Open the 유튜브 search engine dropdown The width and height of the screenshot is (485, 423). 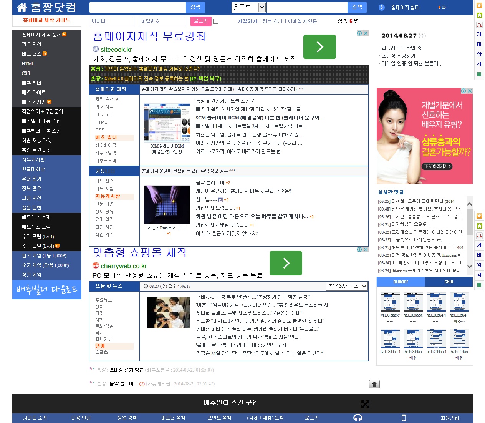(x=262, y=7)
